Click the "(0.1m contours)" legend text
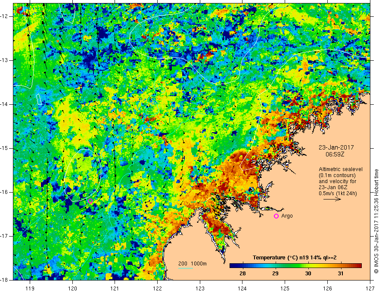This screenshot has height=293, width=379. pyautogui.click(x=337, y=175)
